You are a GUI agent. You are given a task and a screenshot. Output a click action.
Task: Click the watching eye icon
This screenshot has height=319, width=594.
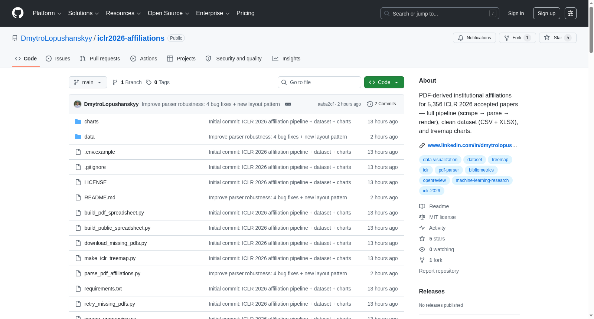[422, 249]
